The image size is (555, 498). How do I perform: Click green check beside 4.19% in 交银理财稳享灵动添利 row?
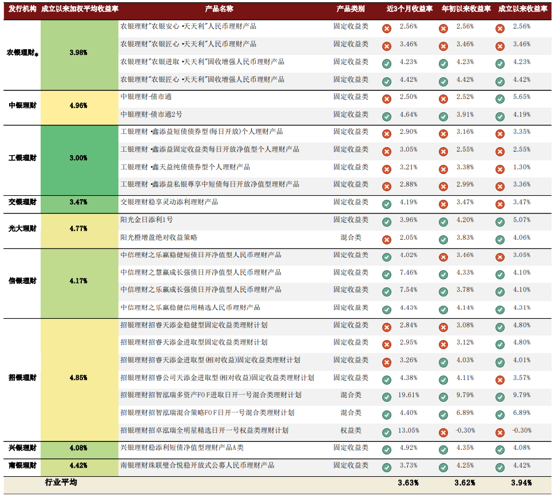click(387, 204)
